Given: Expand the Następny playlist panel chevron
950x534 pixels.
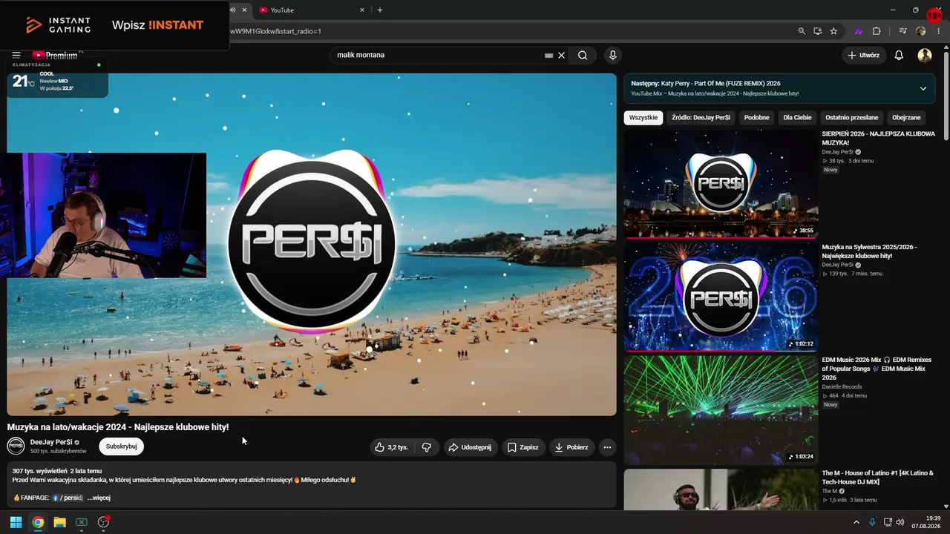Looking at the screenshot, I should 923,88.
